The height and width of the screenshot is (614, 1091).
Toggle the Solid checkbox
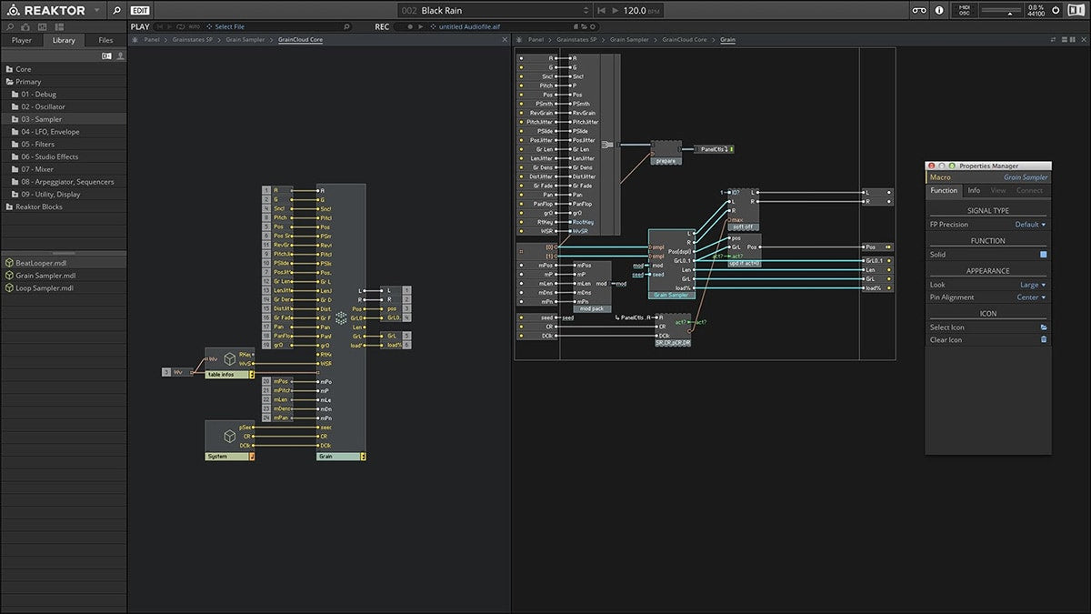1044,255
